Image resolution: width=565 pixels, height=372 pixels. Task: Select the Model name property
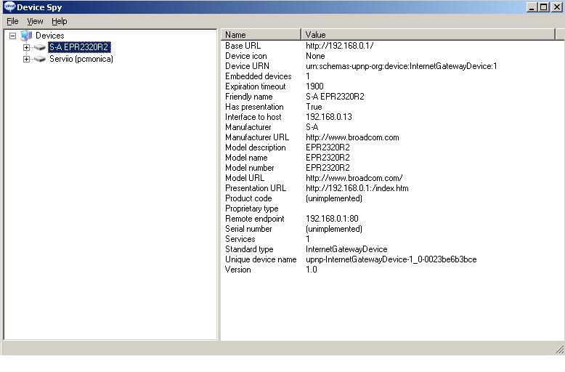pyautogui.click(x=246, y=158)
